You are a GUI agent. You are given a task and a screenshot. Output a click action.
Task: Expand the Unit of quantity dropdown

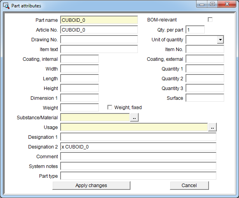[220, 40]
